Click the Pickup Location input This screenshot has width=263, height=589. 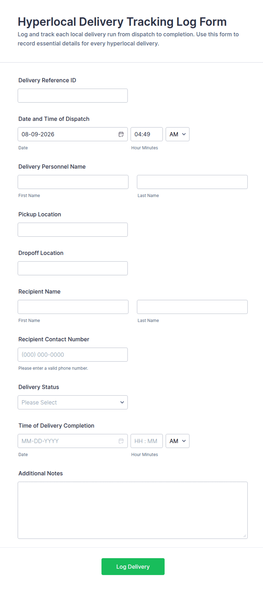tap(73, 230)
